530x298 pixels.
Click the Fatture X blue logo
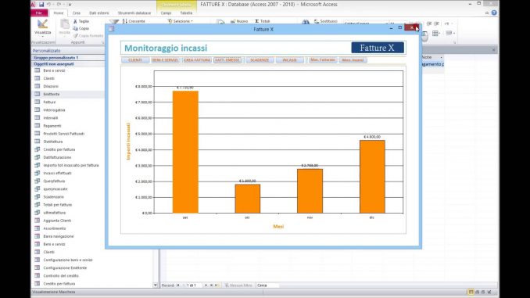click(378, 48)
